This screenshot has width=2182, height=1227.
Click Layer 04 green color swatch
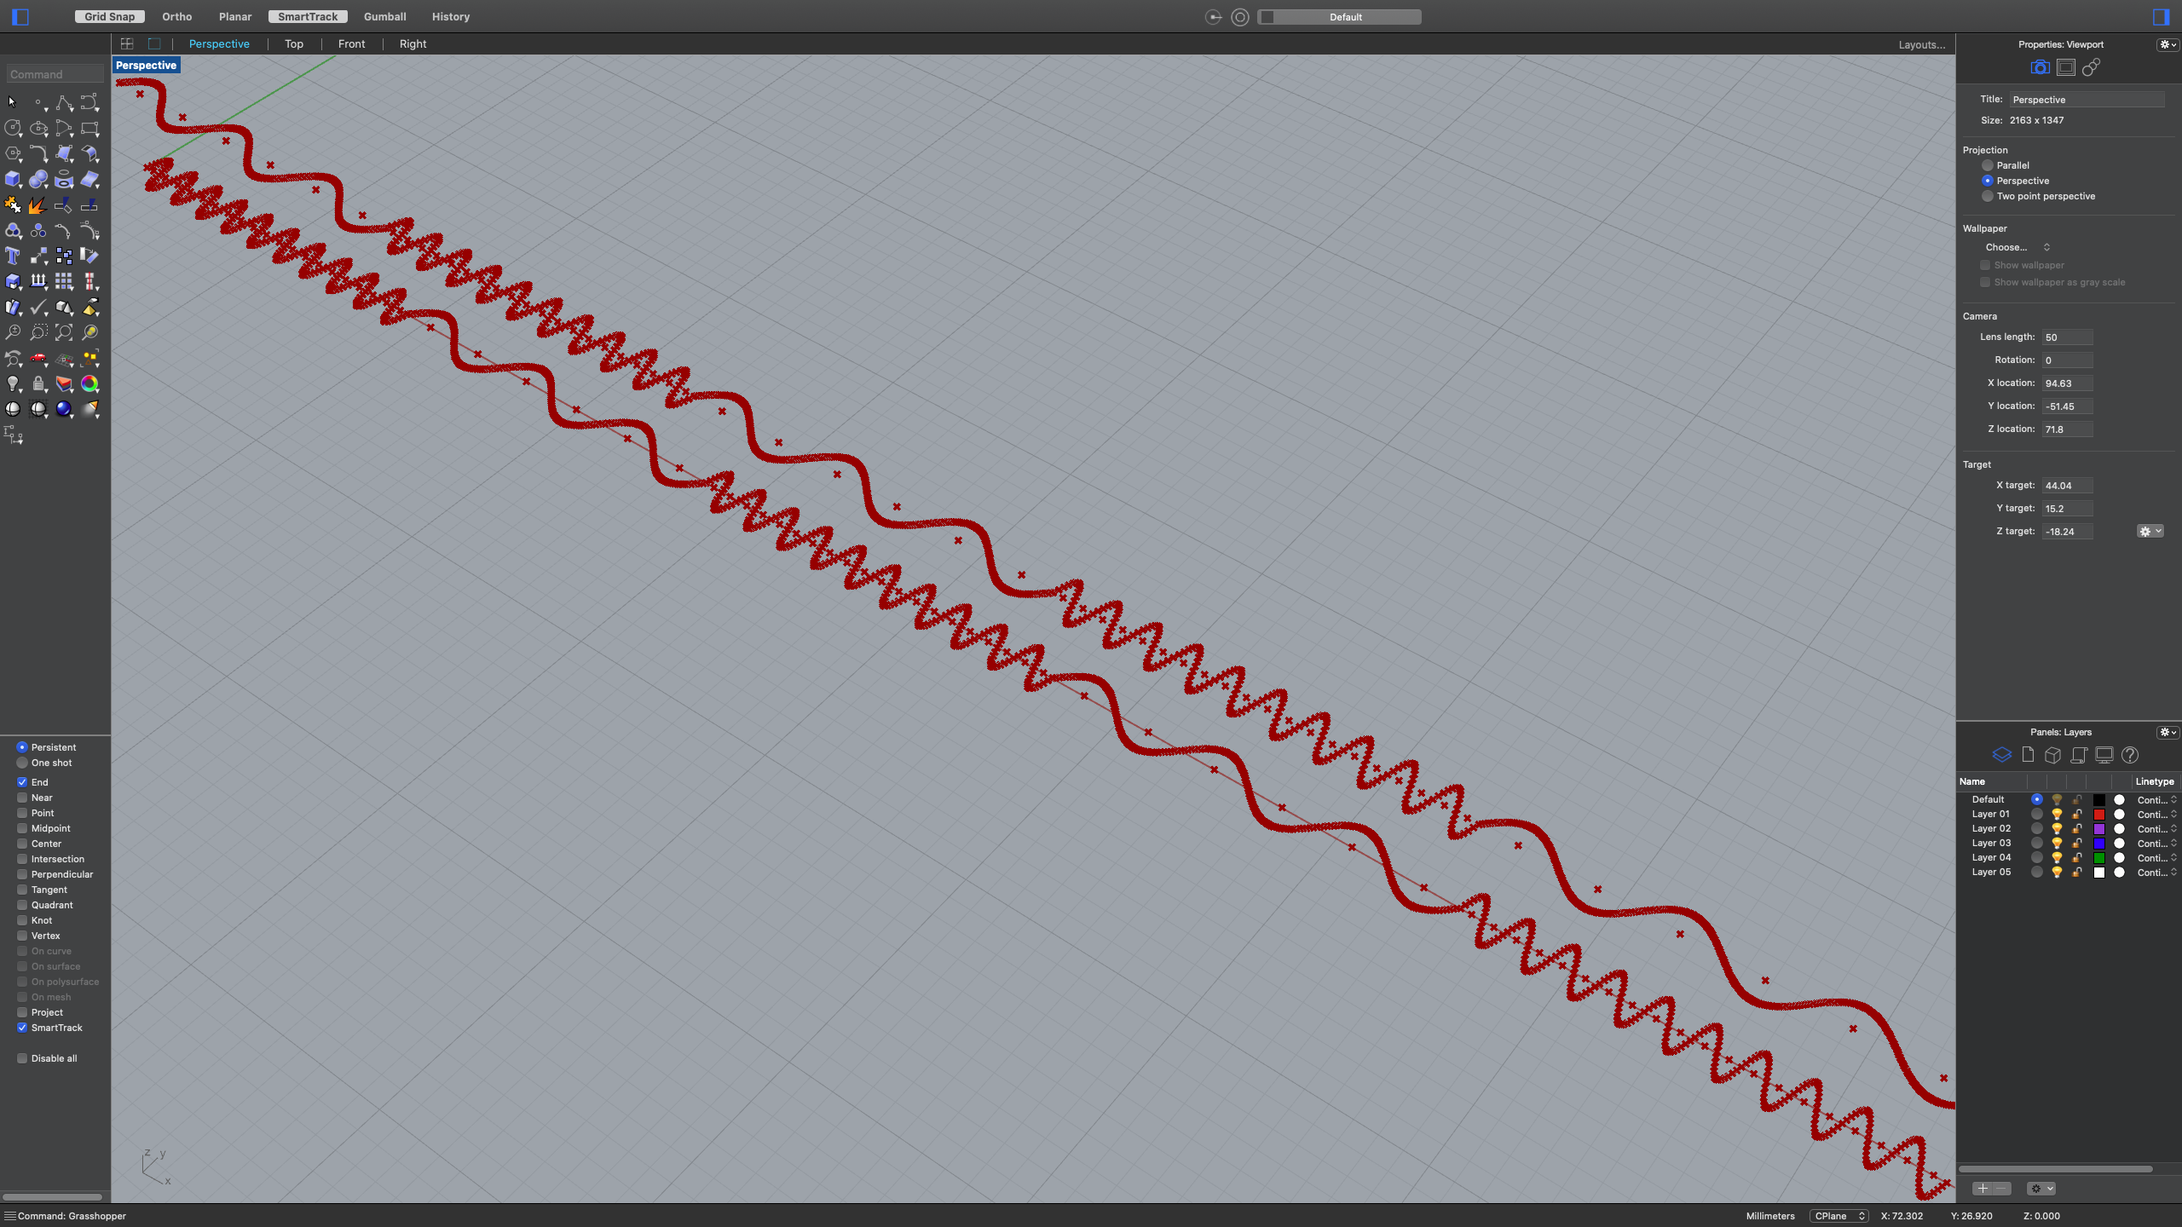point(2099,858)
